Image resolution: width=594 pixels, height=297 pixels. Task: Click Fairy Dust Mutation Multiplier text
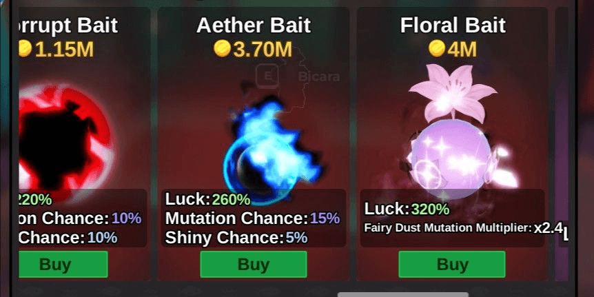click(x=448, y=227)
